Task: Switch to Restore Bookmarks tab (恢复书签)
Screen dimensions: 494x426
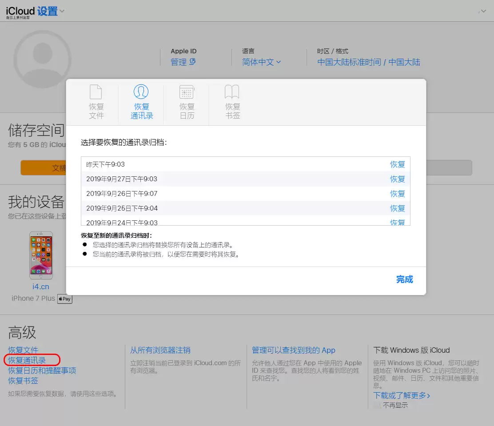Action: coord(232,102)
